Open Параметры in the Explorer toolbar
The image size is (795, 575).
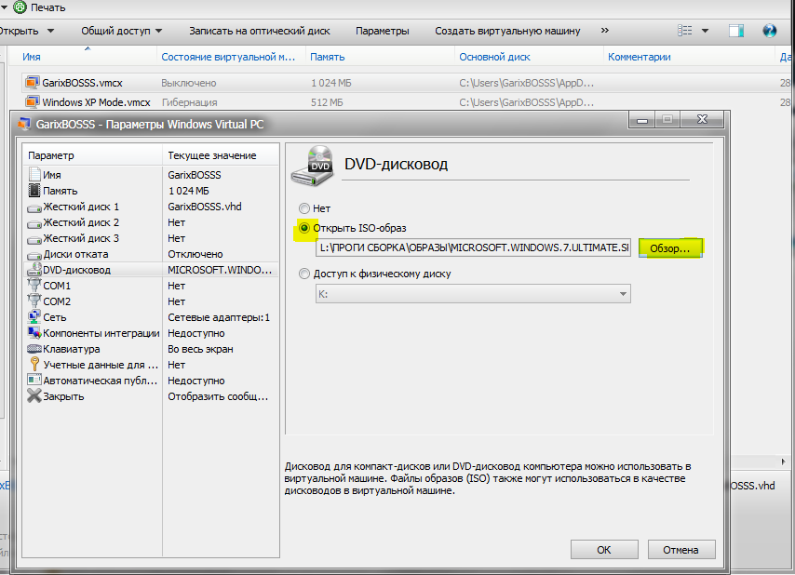(383, 31)
